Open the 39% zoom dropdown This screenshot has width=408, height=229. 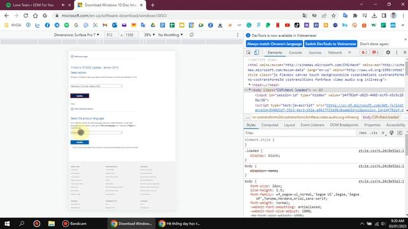tap(149, 35)
